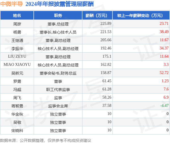
Task: Select 罗勇's position 董事
Action: [58, 81]
